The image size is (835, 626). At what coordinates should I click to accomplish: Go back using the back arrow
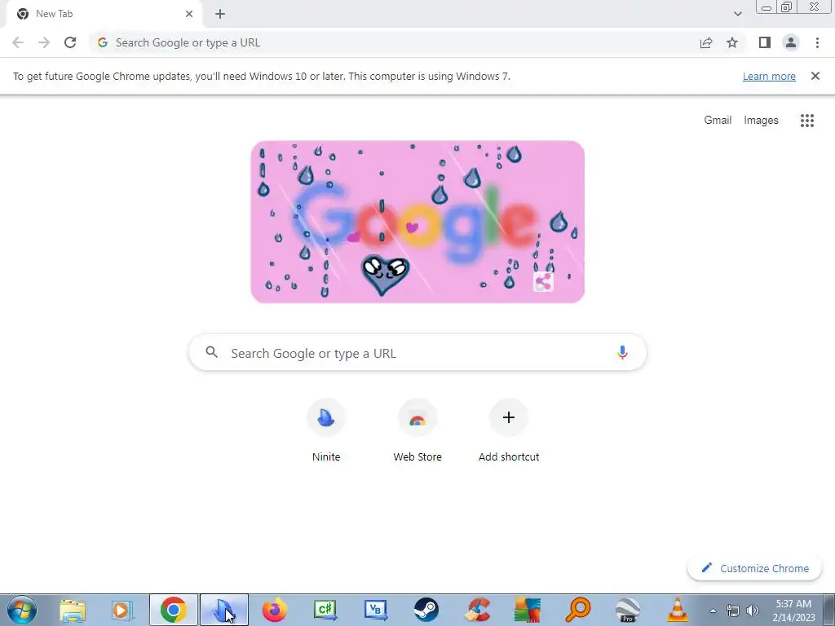coord(18,42)
